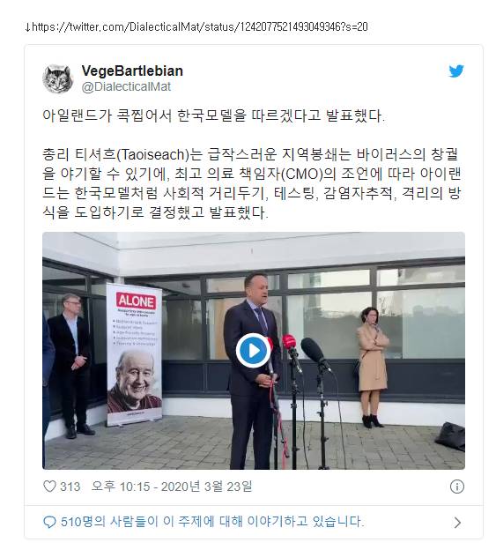Play the embedded tweet video

(x=254, y=351)
